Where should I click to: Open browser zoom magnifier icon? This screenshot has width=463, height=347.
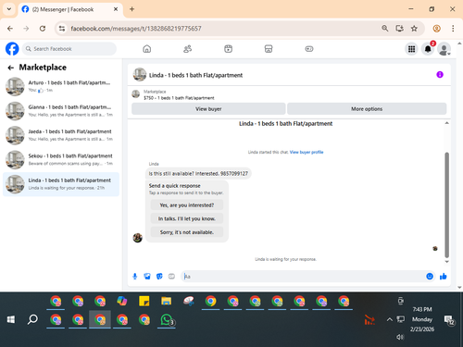tap(384, 29)
